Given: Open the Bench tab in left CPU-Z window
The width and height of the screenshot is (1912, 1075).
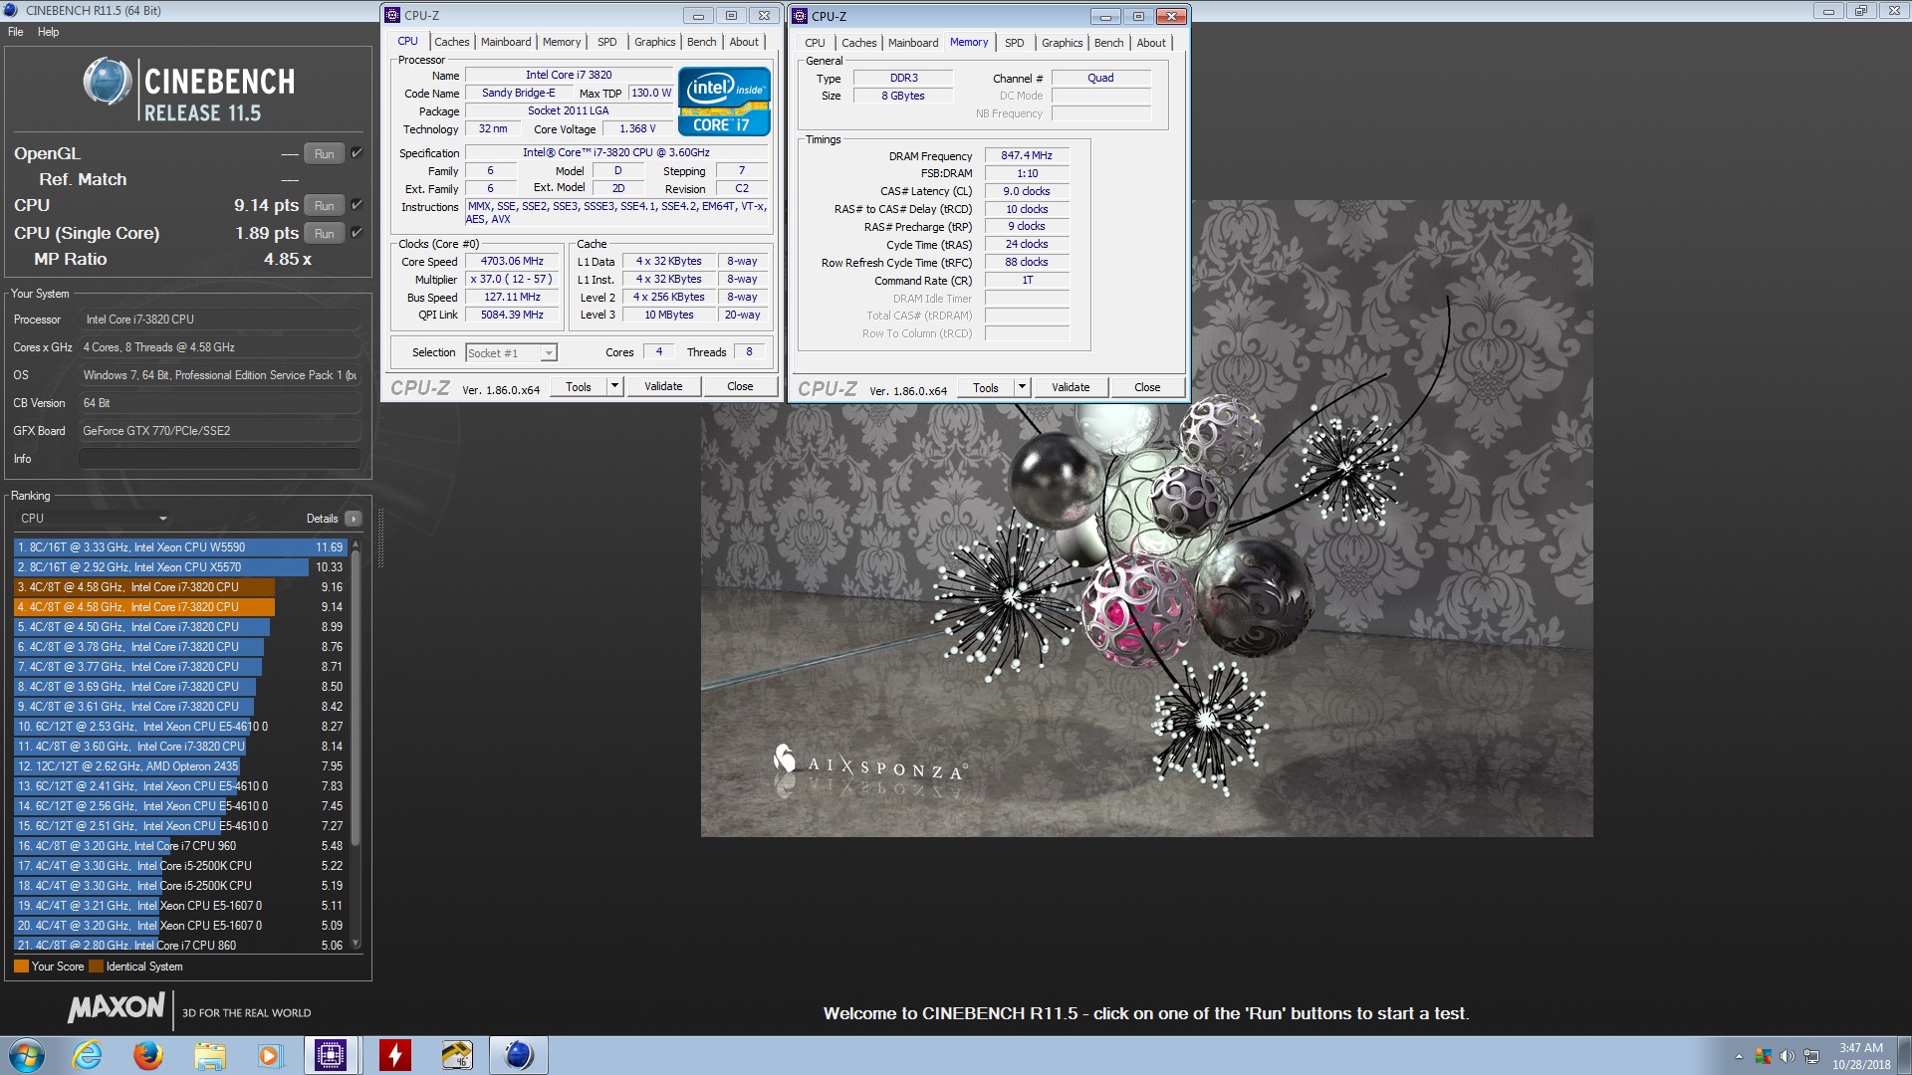Looking at the screenshot, I should click(701, 42).
